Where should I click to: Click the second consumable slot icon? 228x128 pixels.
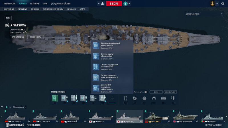[x=135, y=98]
